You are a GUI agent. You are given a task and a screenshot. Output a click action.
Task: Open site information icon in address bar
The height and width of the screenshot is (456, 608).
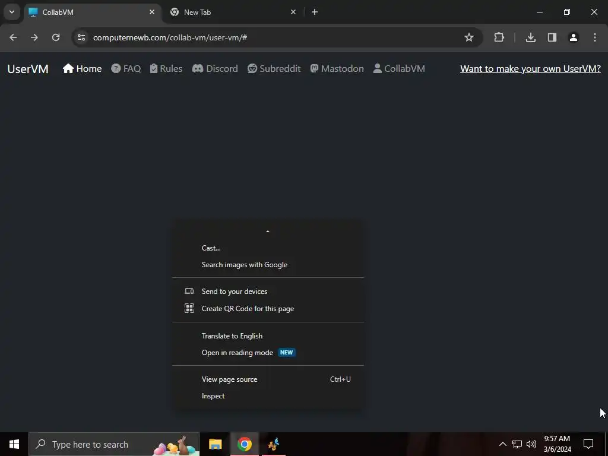pyautogui.click(x=81, y=37)
